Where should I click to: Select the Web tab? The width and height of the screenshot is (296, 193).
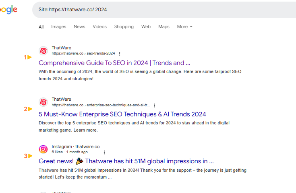click(146, 27)
